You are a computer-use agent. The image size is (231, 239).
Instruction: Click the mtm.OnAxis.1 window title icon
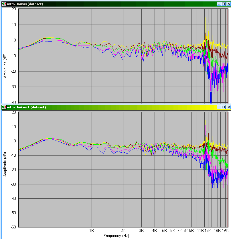pos(4,107)
